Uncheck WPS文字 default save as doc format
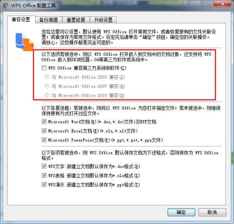The height and width of the screenshot is (224, 234). [x=44, y=166]
